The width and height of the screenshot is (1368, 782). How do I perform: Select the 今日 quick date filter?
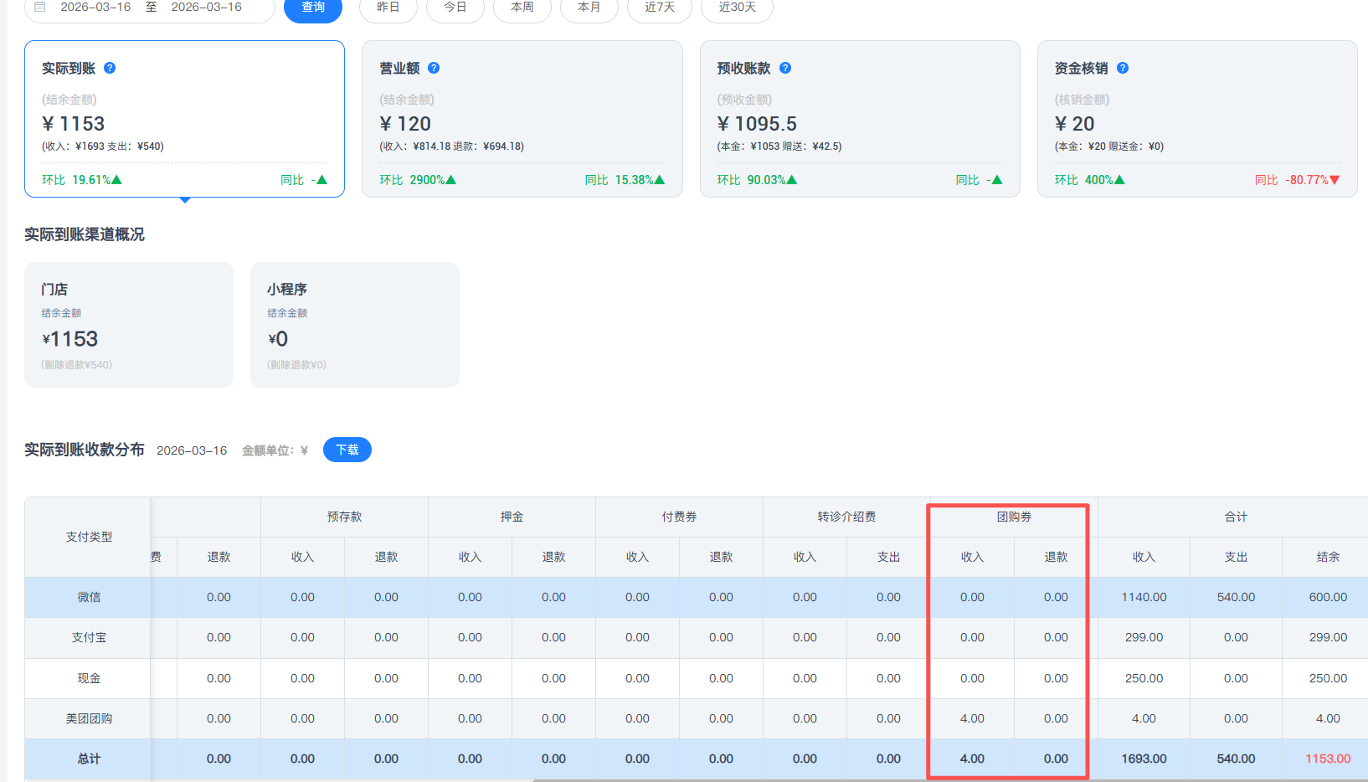point(455,8)
